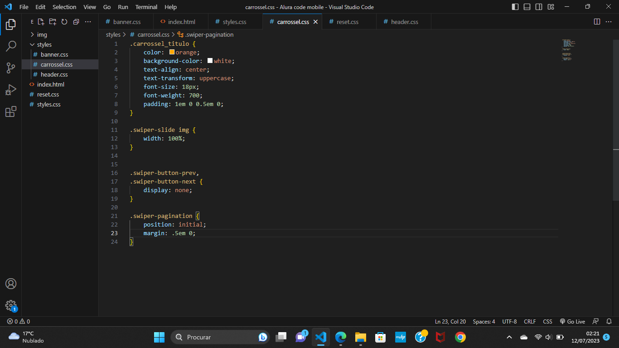Change language mode CSS in status bar
This screenshot has width=619, height=348.
coord(547,321)
